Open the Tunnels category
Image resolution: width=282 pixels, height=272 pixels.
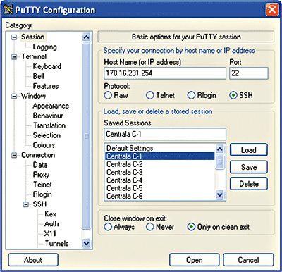[56, 244]
